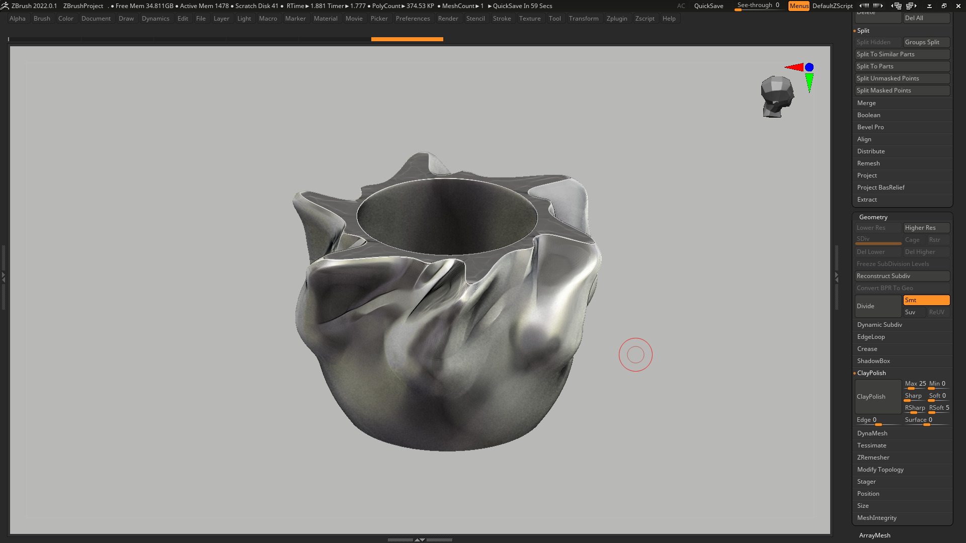Click the Groups Split button

point(926,42)
